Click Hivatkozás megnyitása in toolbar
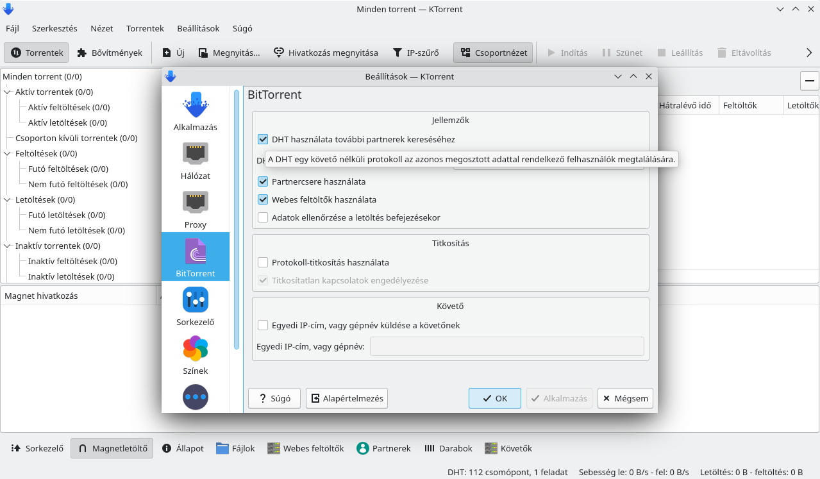This screenshot has height=479, width=820. click(x=326, y=53)
